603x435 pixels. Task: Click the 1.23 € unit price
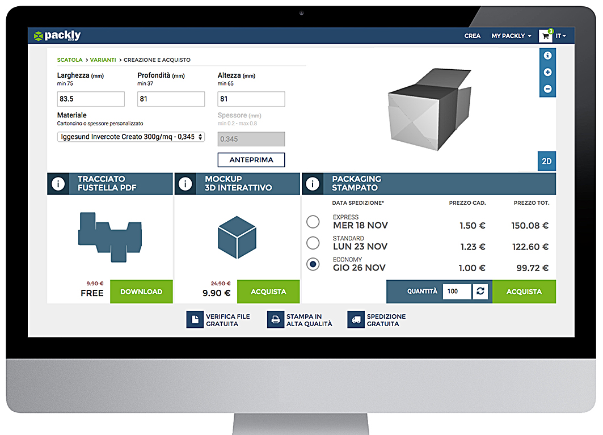click(x=473, y=247)
